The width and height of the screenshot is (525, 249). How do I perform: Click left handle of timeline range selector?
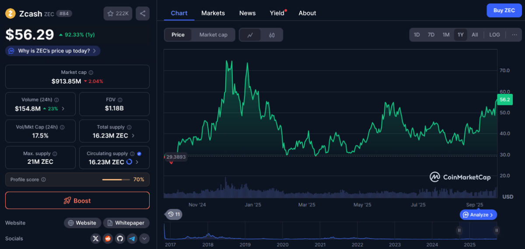(459, 230)
